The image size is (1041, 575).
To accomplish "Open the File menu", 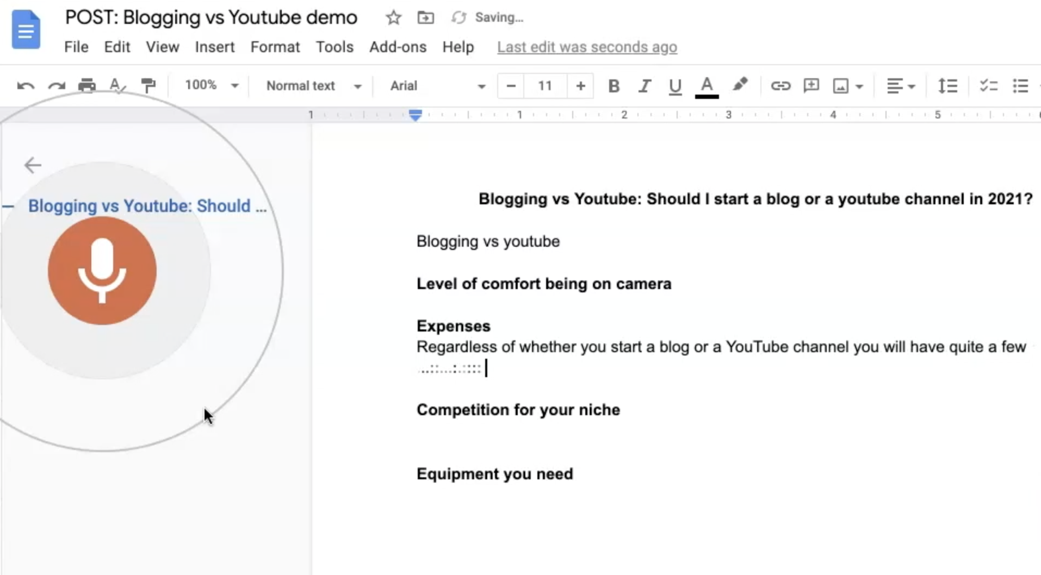I will [76, 47].
